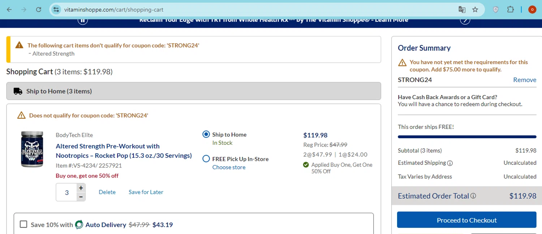Reload the shopping cart page
542x234 pixels.
[39, 10]
